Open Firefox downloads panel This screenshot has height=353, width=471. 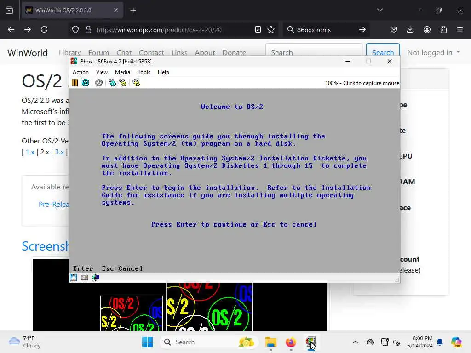410,29
